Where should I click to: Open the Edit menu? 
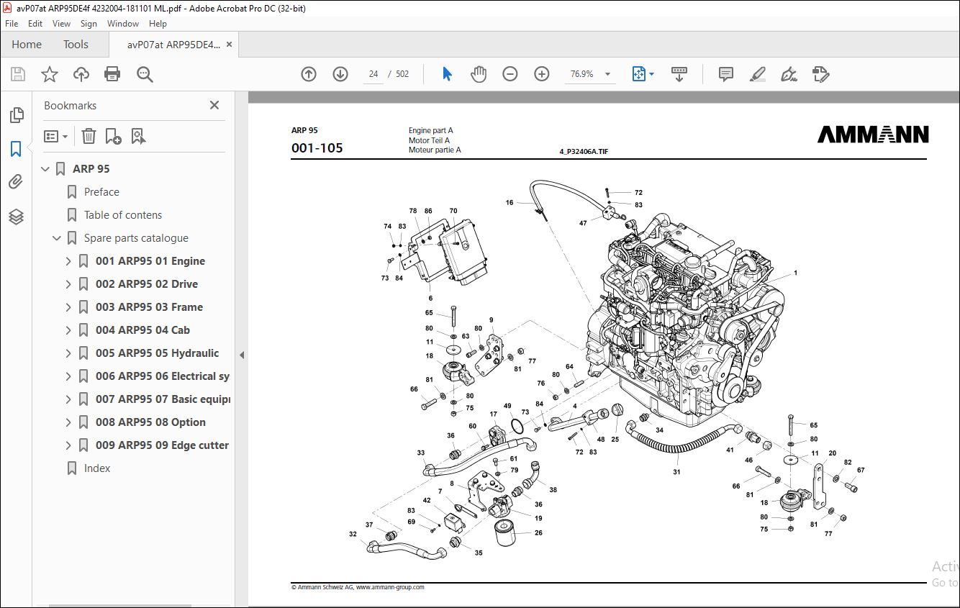click(35, 24)
